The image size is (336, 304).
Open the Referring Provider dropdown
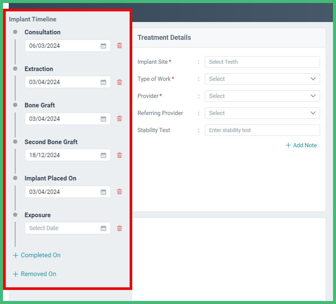(x=313, y=113)
